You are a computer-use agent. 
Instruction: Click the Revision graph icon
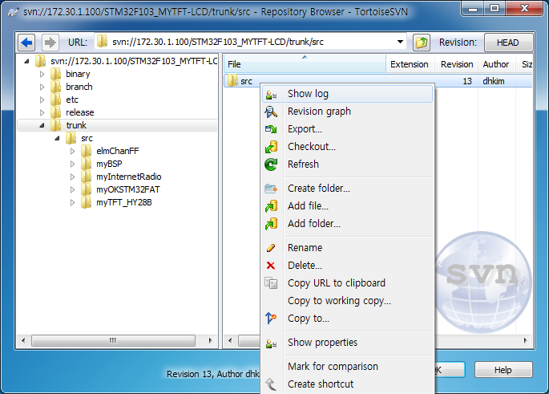tap(271, 112)
